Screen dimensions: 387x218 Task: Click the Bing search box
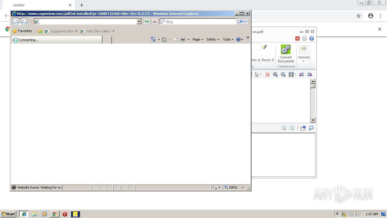click(198, 21)
